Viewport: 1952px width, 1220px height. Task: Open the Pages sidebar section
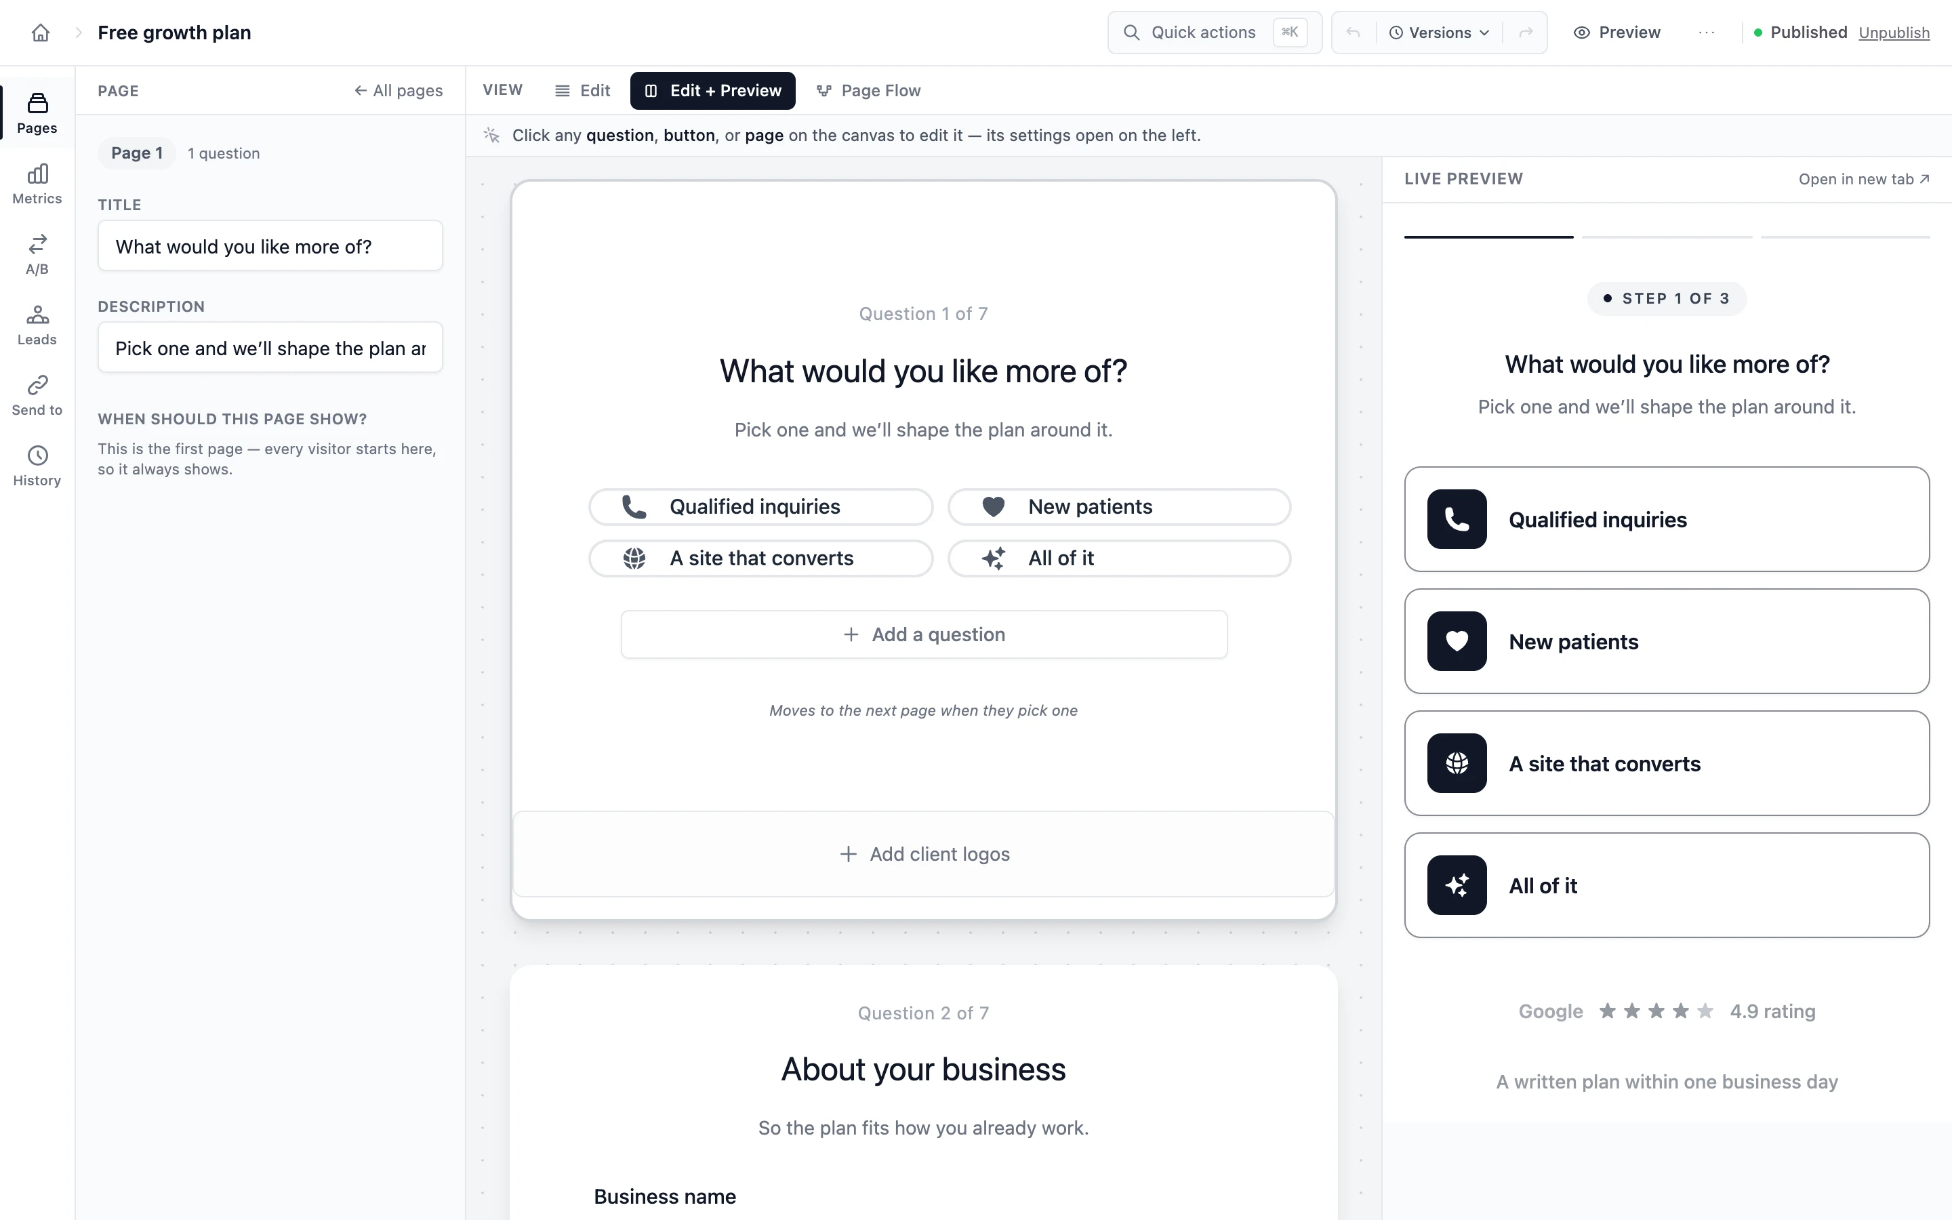point(37,113)
